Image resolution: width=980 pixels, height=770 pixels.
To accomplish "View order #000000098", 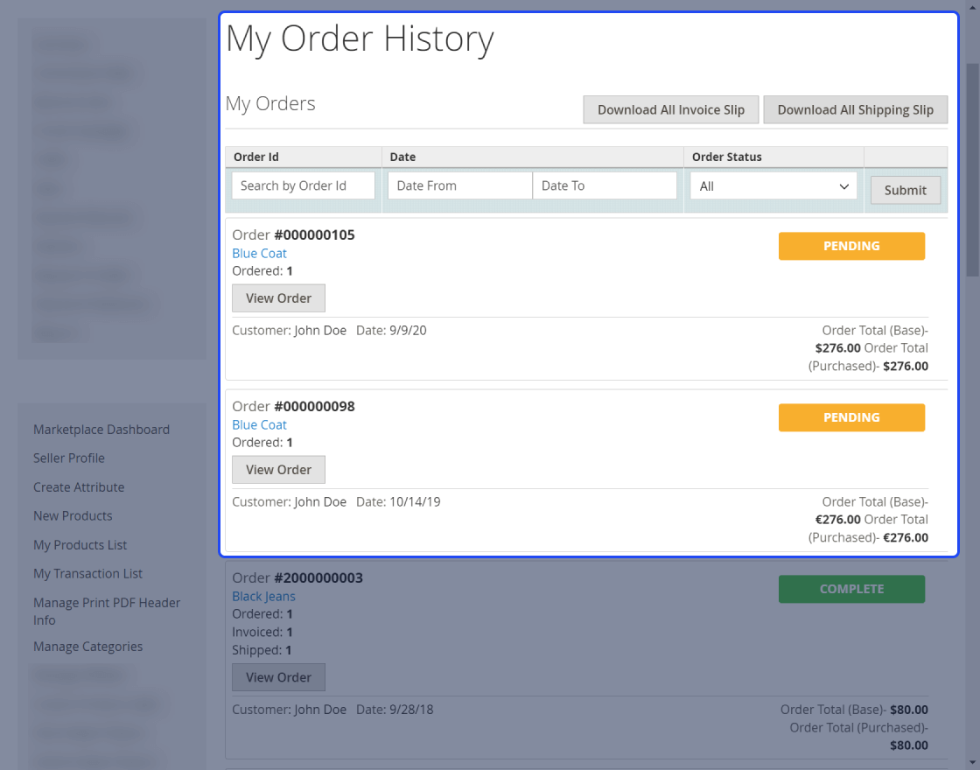I will coord(279,469).
